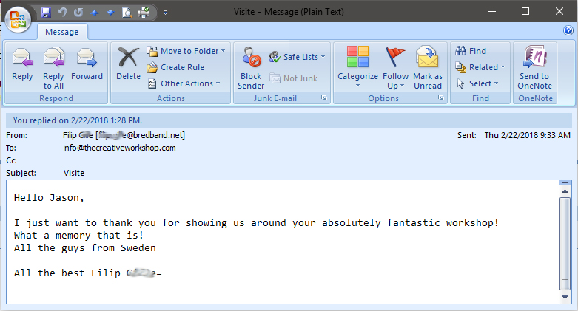Choose Reply to All
This screenshot has height=311, width=578.
(53, 58)
